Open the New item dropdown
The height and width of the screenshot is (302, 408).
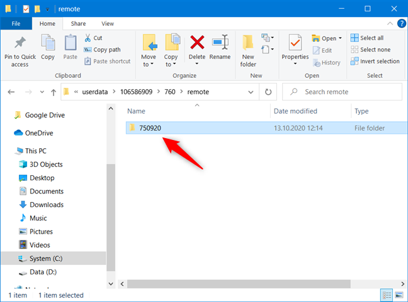pos(268,38)
